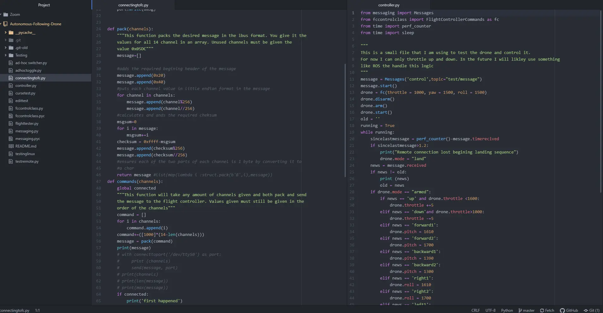603x313 pixels.
Task: Click the Autonomous-Following-Drone repository icon
Action: tap(5, 24)
